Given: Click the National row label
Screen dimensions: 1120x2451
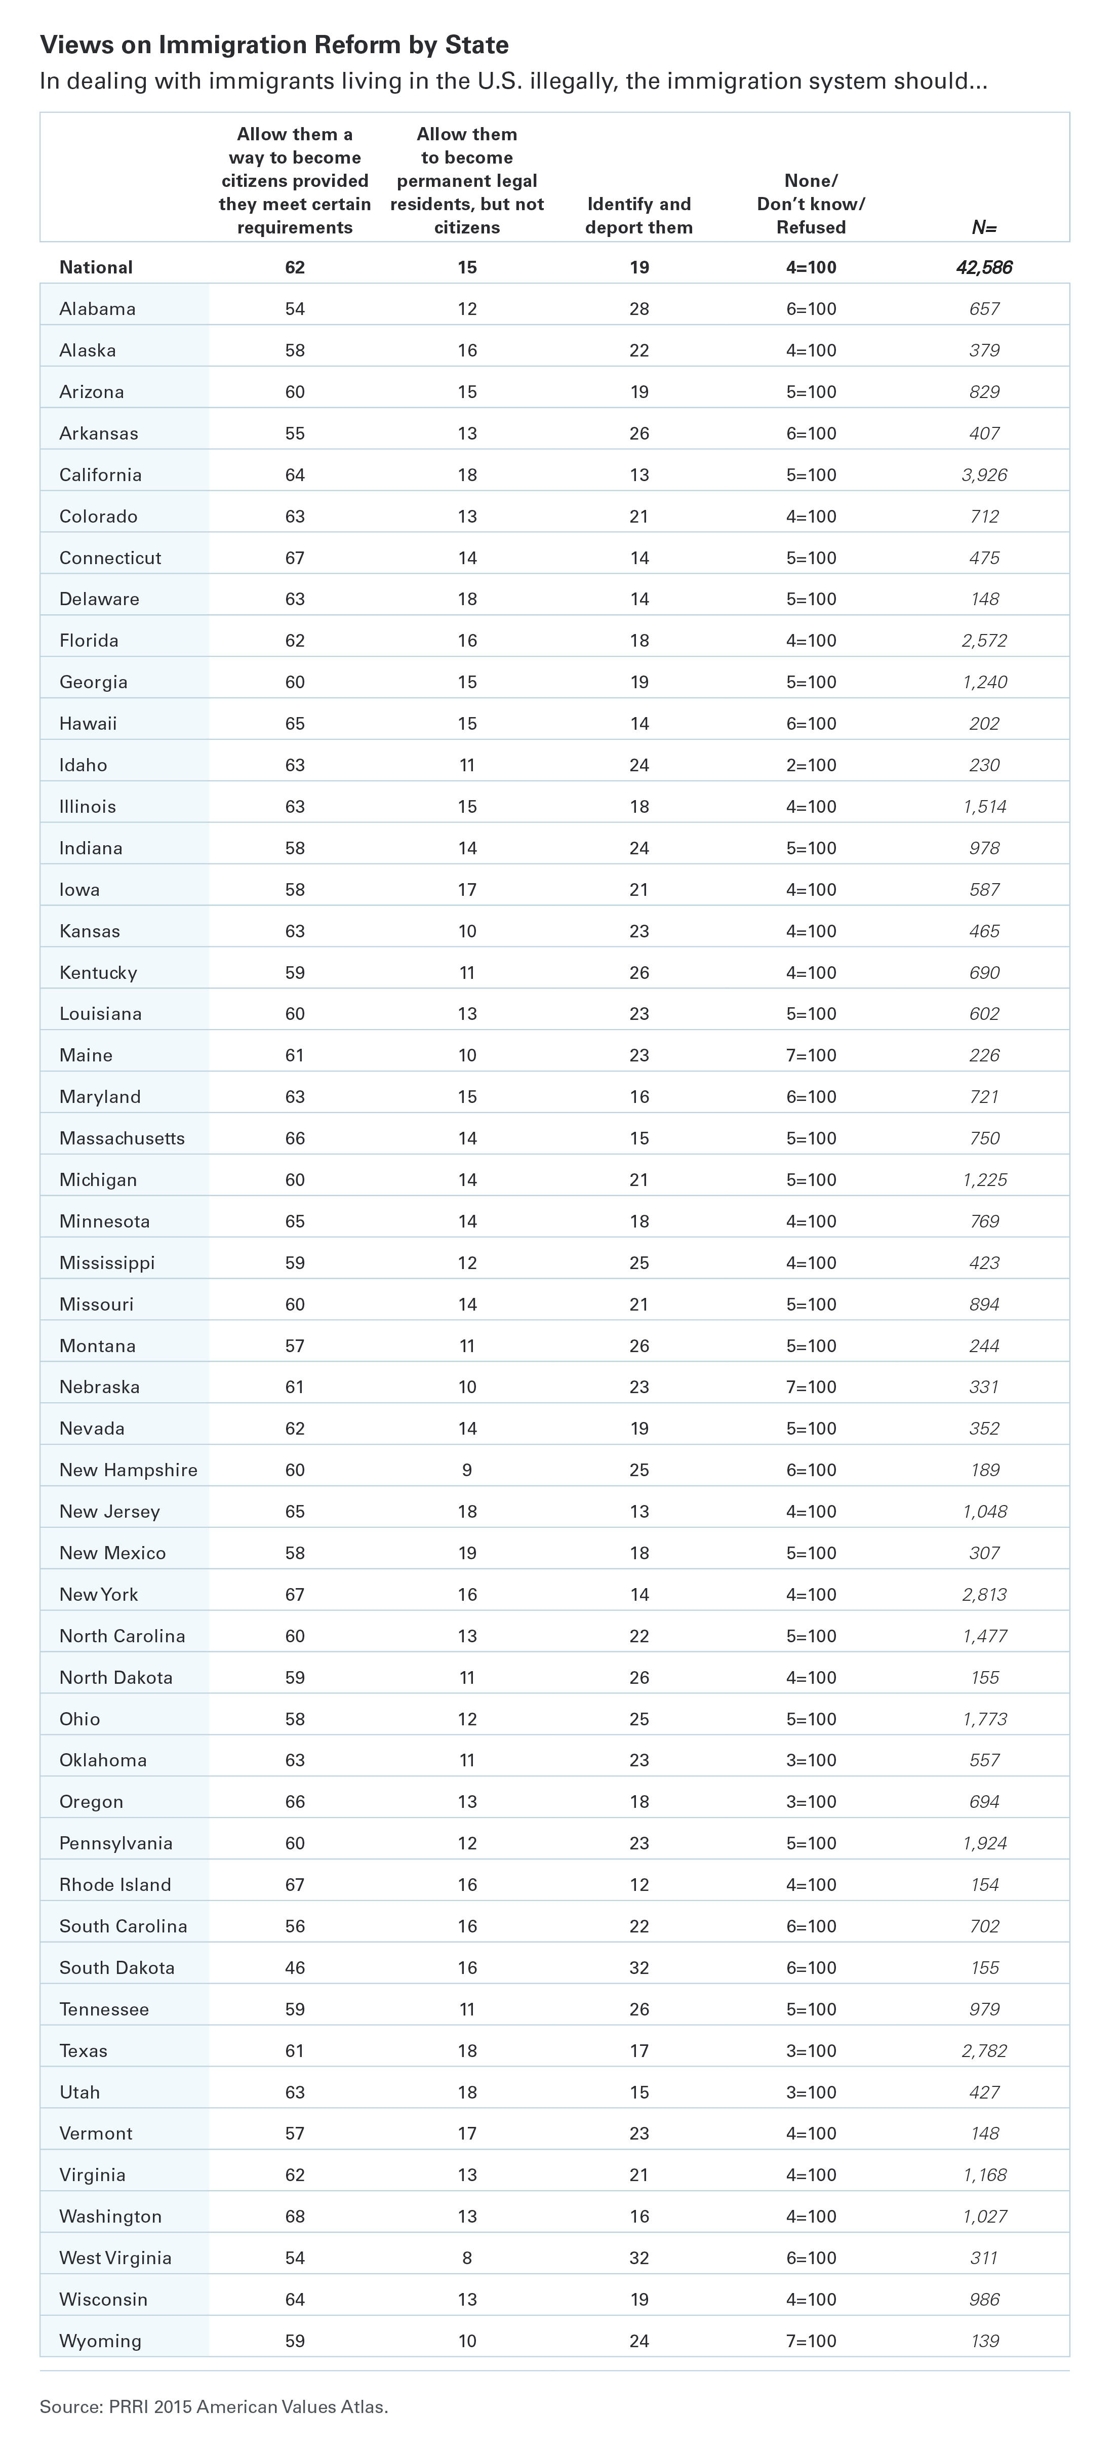Looking at the screenshot, I should click(96, 267).
